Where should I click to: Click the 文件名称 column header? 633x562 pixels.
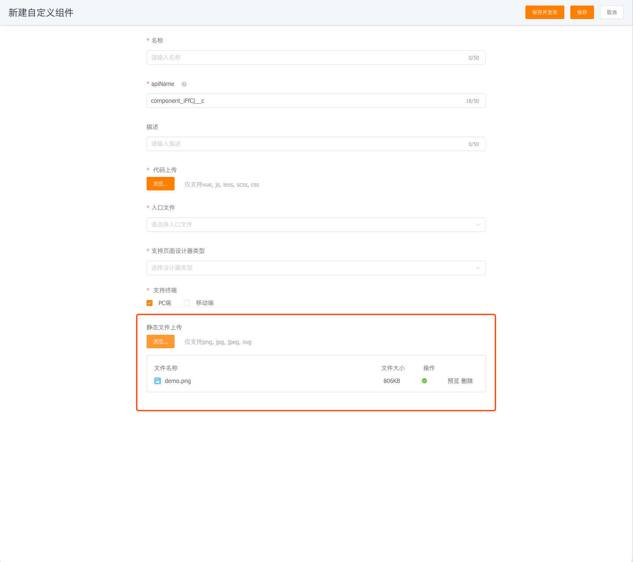[x=166, y=368]
